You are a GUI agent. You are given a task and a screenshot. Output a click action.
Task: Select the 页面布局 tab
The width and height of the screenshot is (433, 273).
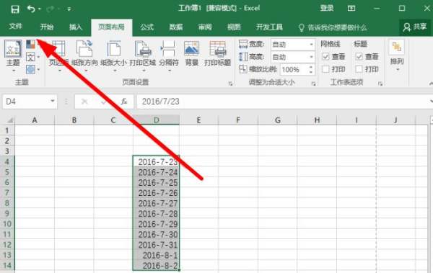point(112,27)
